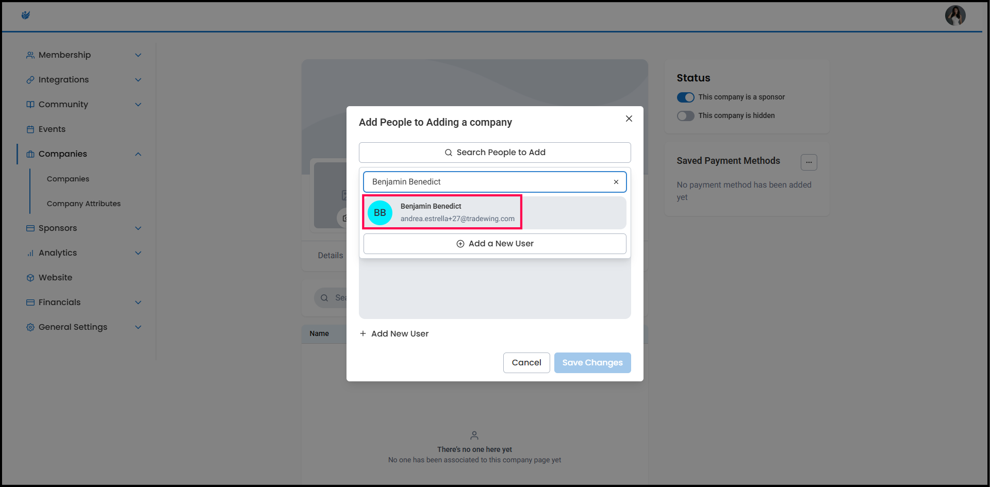Click the Benjamin Benedict search input field
Viewport: 990px width, 487px height.
[485, 182]
